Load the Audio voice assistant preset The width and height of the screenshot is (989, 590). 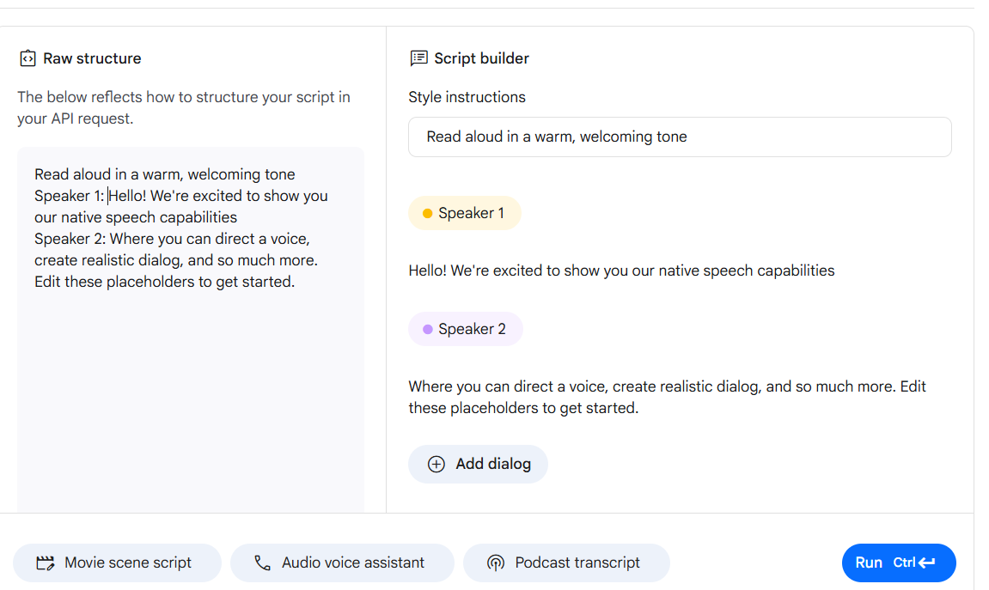342,563
